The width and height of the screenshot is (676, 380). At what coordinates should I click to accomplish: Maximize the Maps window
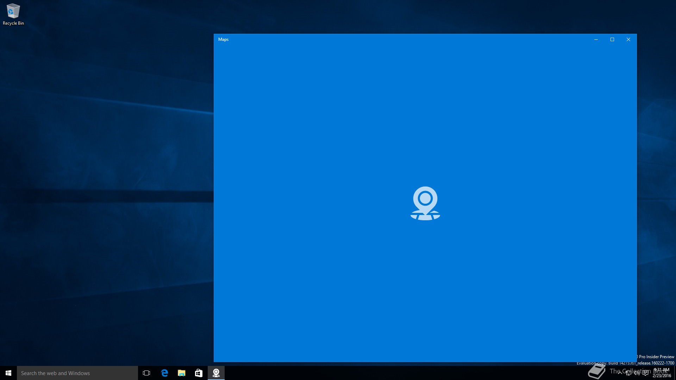pyautogui.click(x=612, y=39)
